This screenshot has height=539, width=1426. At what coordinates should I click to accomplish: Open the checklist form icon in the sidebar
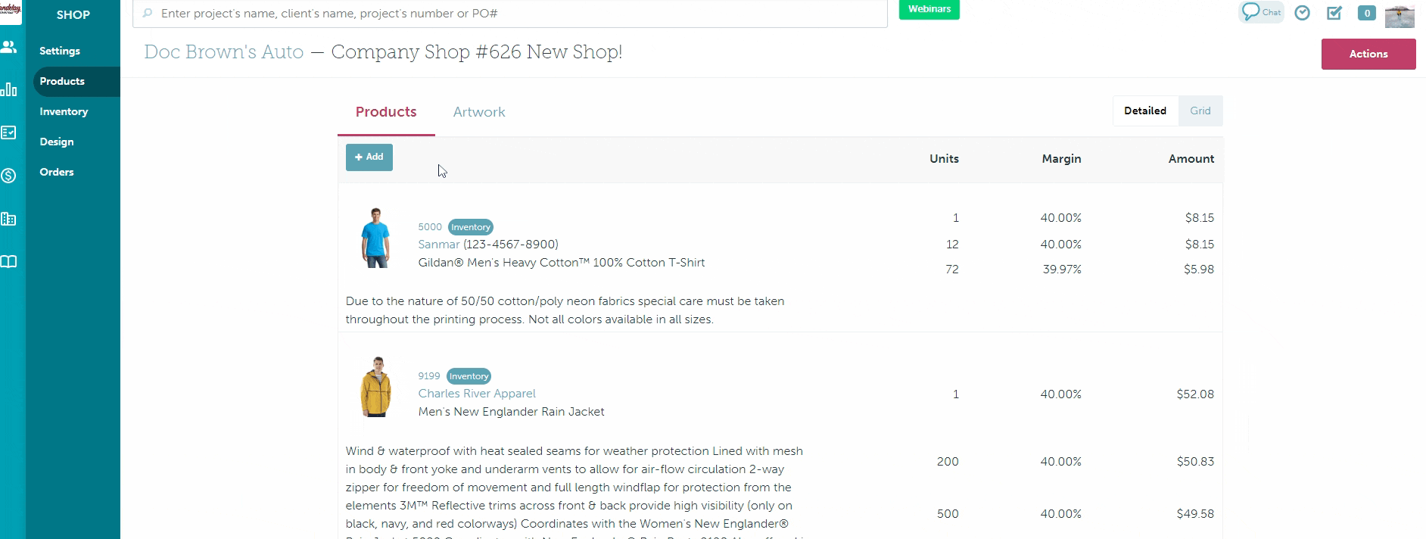pyautogui.click(x=9, y=132)
